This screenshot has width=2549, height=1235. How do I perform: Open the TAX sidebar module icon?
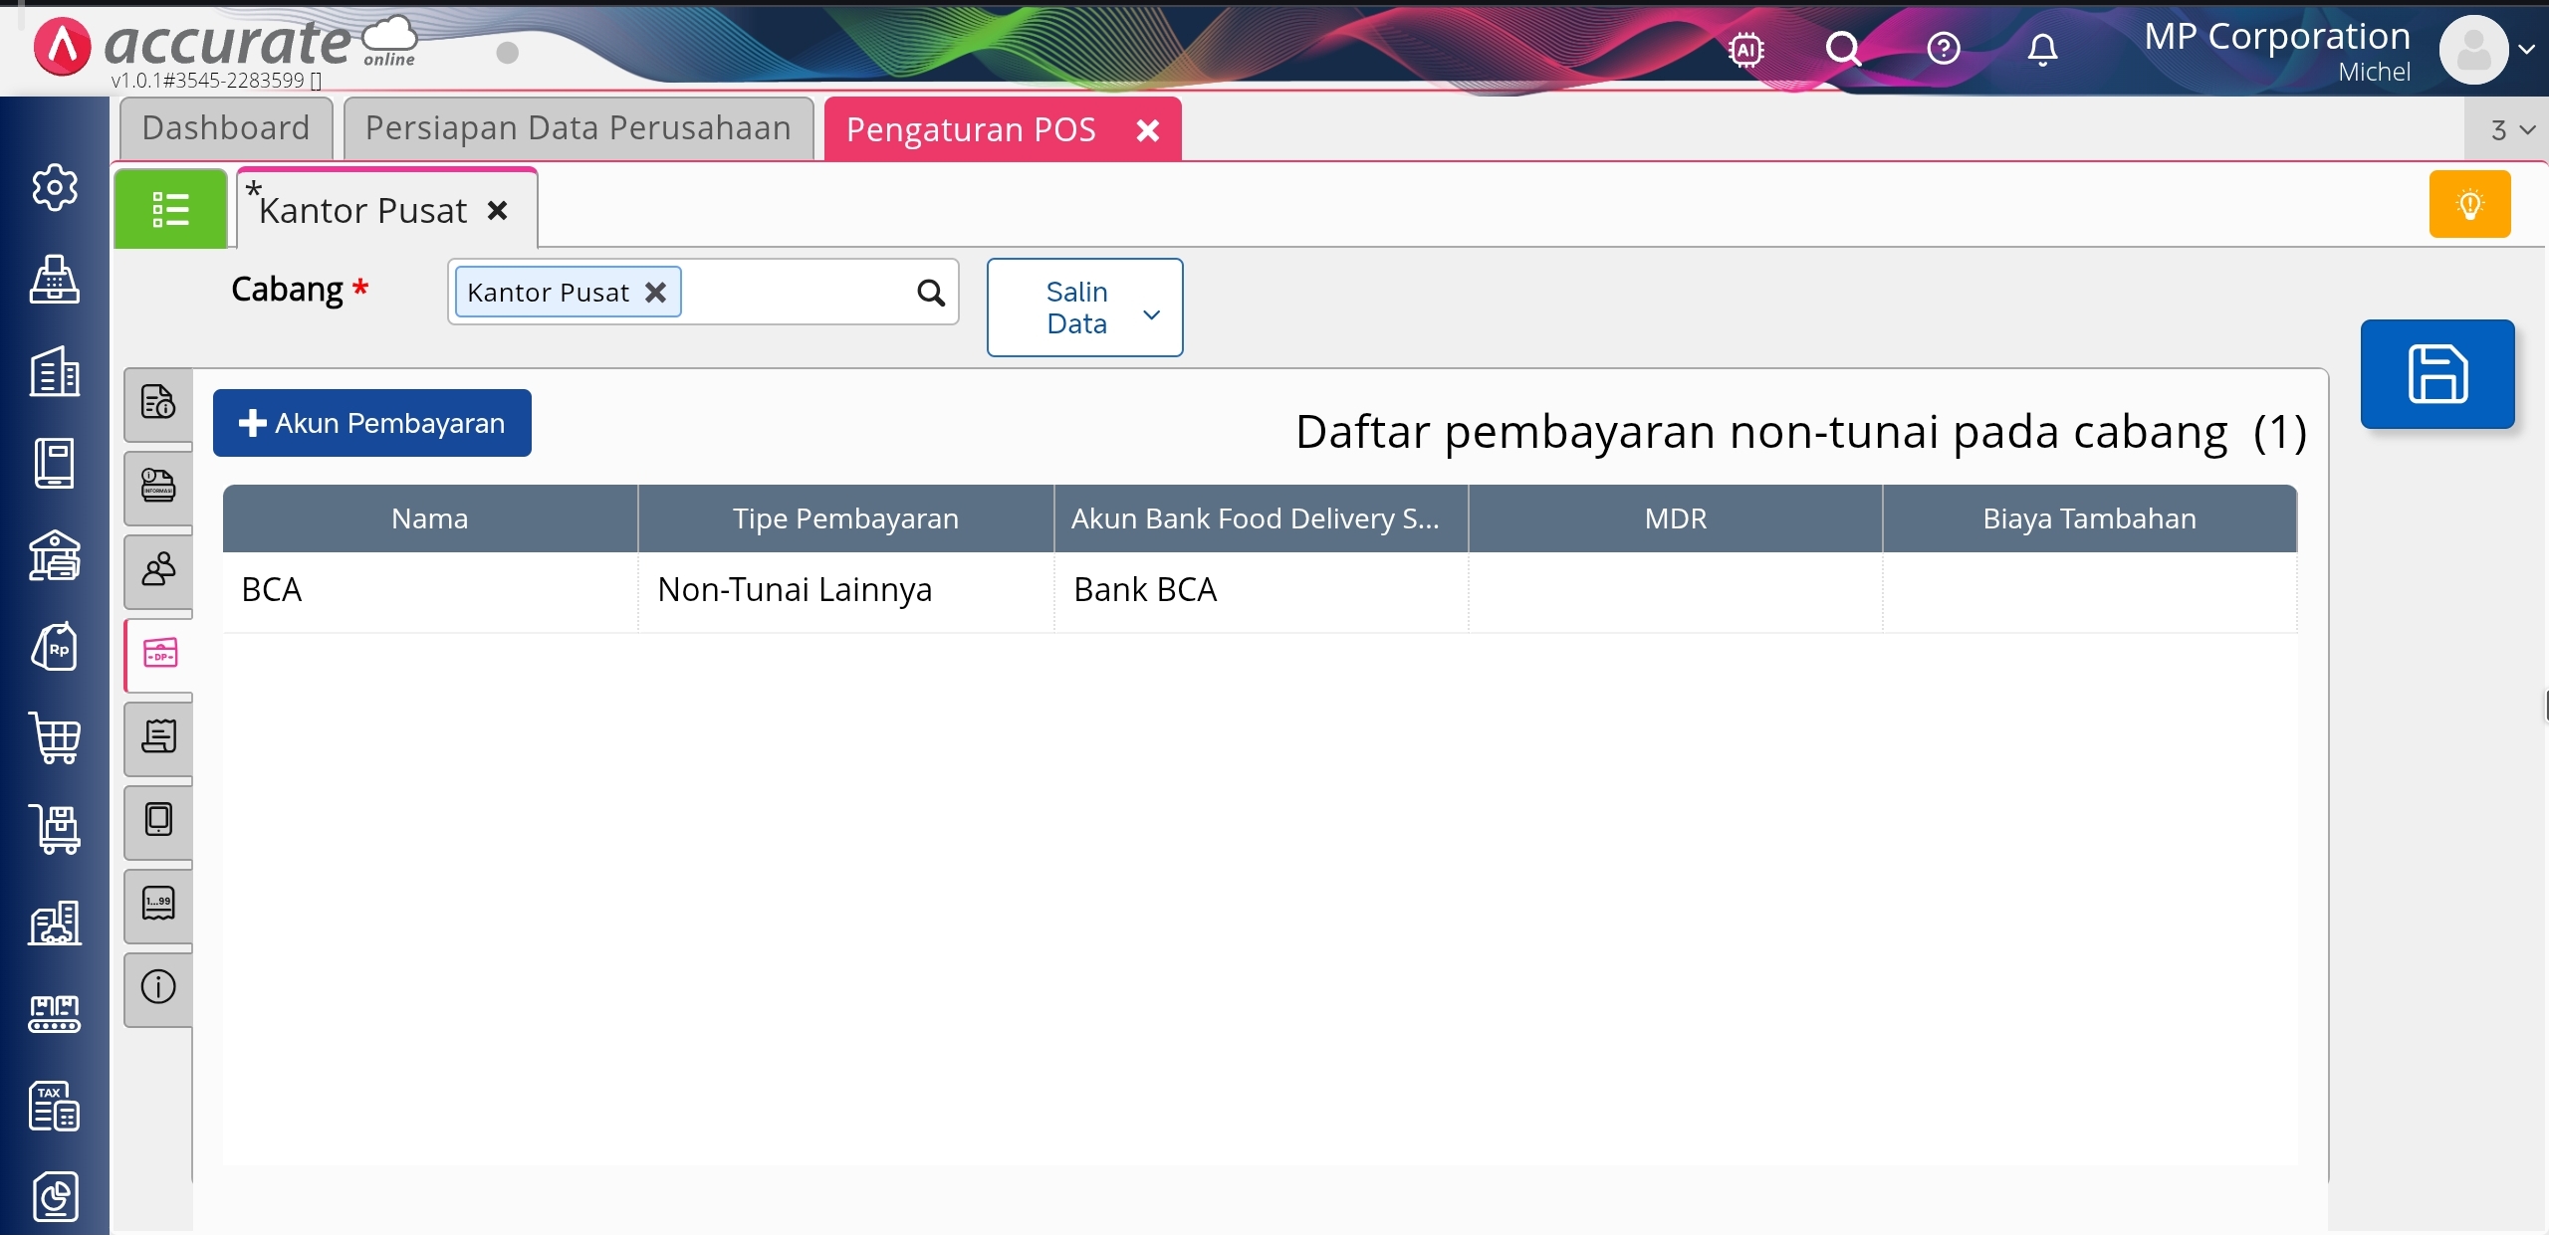(55, 1106)
